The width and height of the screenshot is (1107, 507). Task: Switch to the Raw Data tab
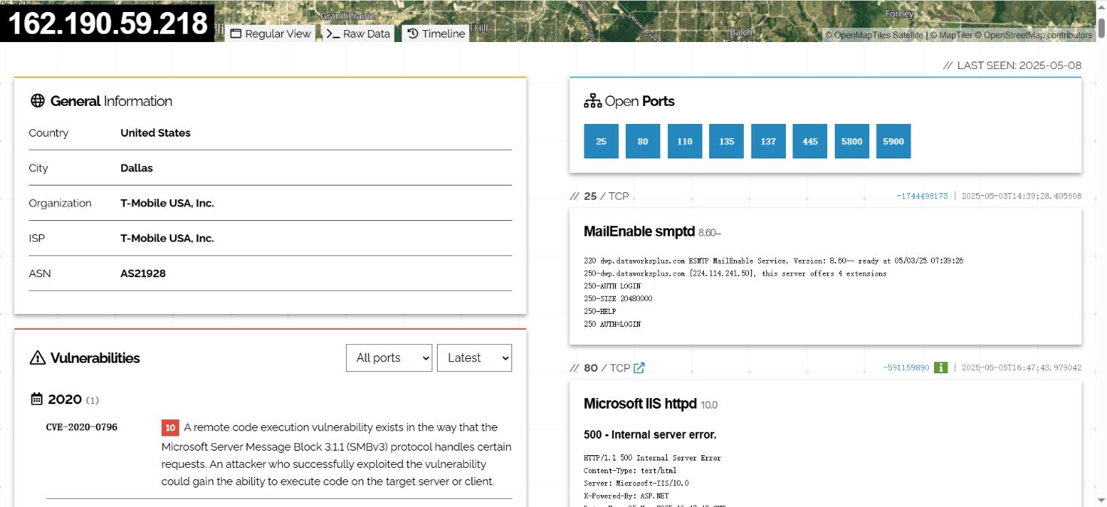coord(359,34)
